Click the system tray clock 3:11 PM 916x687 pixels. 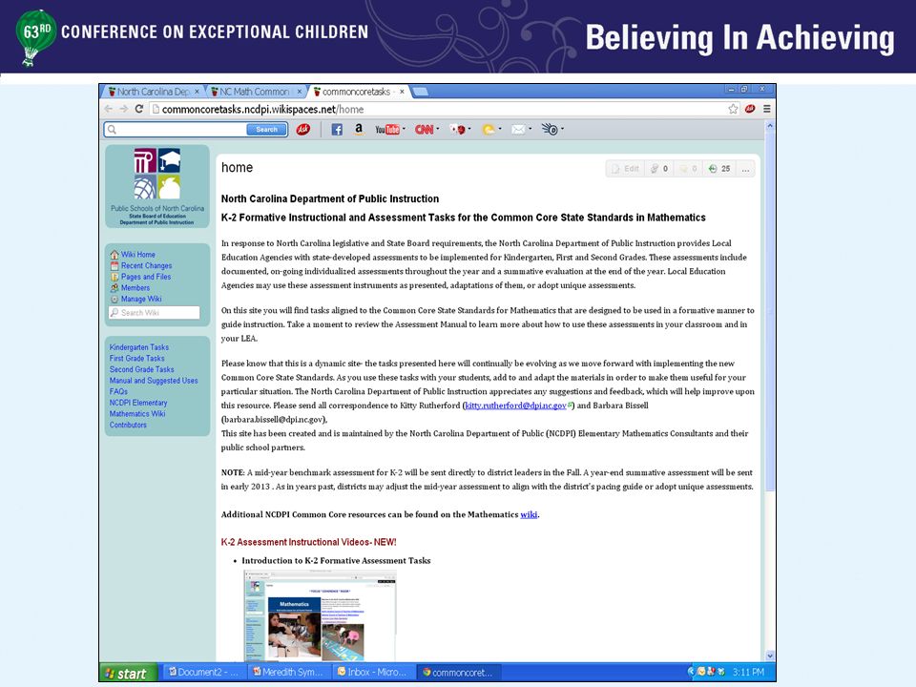click(748, 673)
